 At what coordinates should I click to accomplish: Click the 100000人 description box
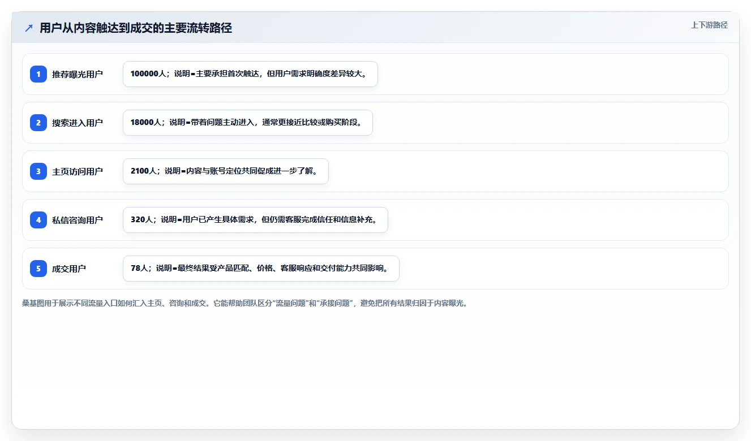click(x=250, y=74)
